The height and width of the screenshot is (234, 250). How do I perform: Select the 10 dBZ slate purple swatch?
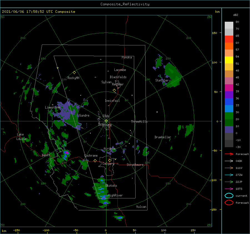click(x=229, y=129)
